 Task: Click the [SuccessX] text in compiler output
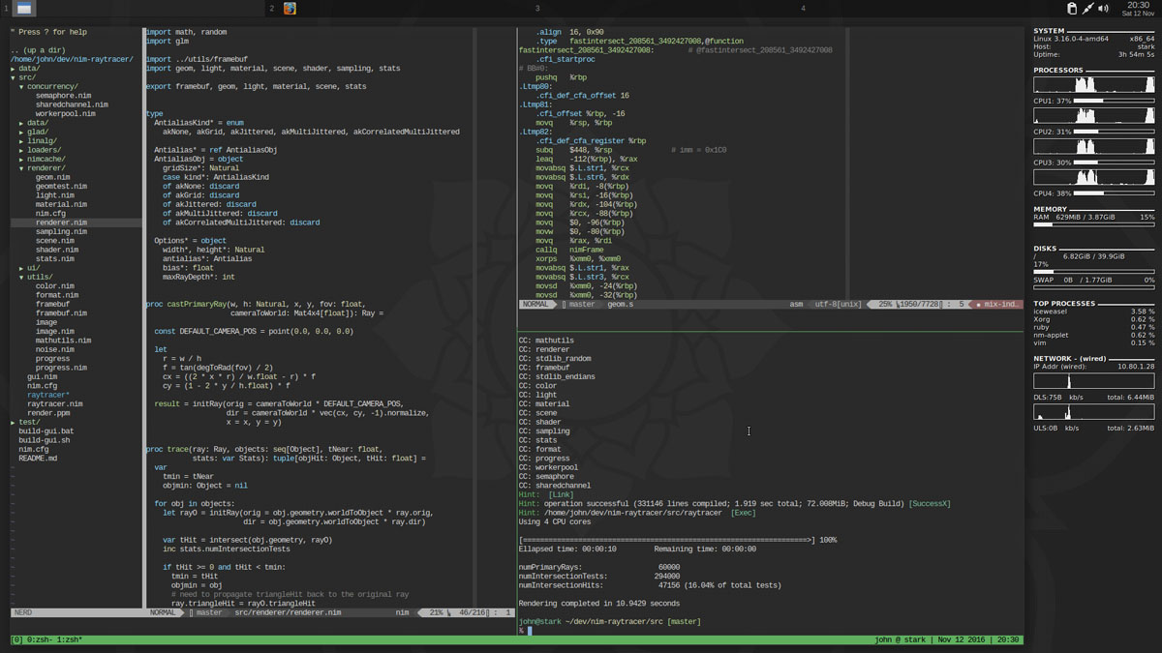coord(930,504)
